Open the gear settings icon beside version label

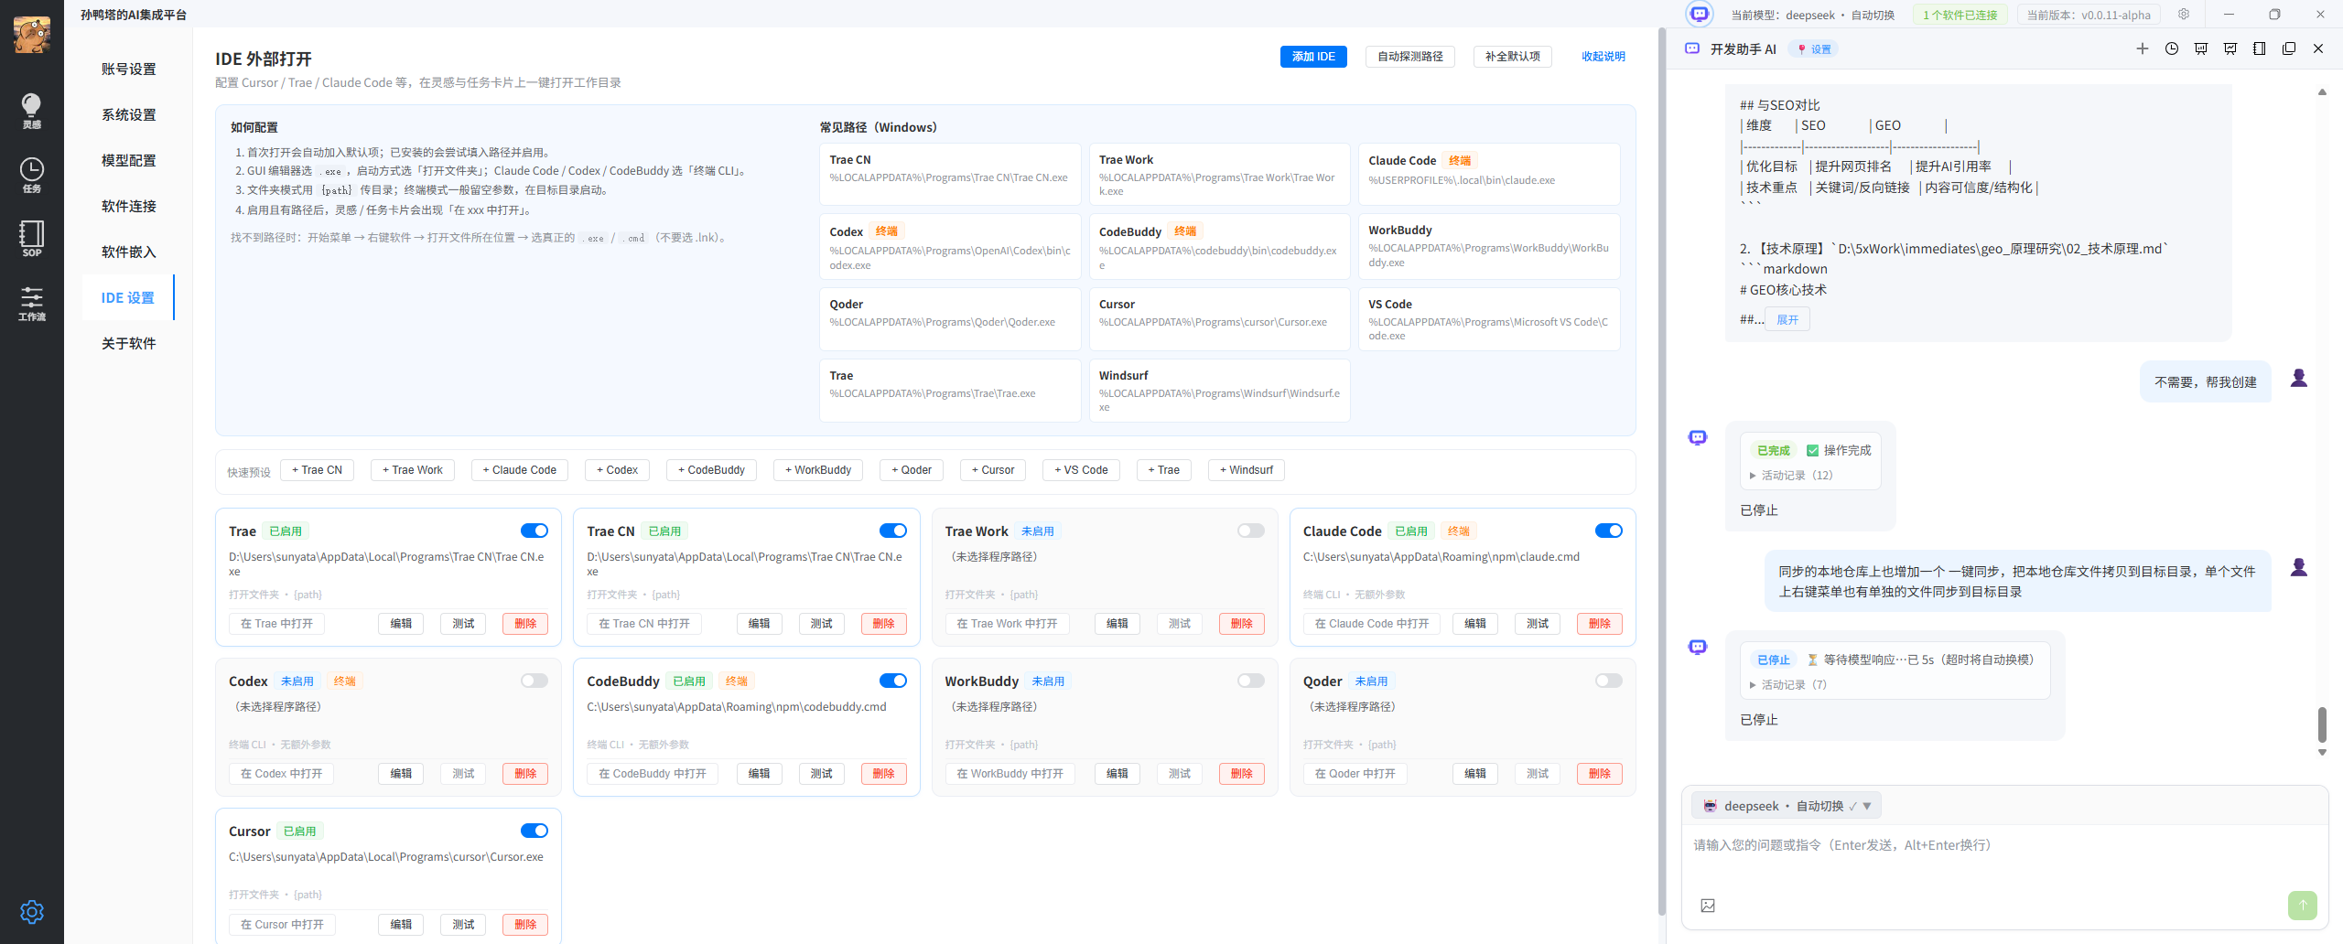(2185, 15)
